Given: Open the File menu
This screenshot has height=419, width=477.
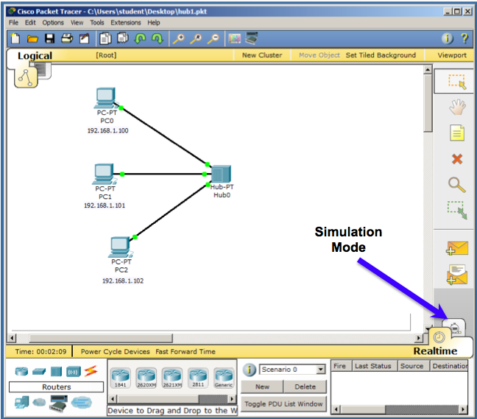Looking at the screenshot, I should point(13,23).
